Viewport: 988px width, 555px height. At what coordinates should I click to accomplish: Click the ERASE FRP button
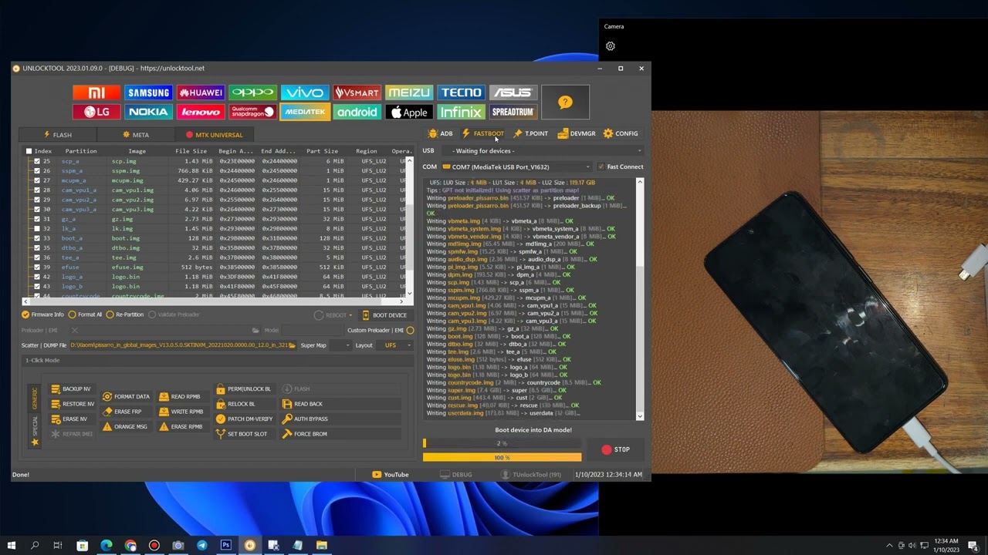click(x=122, y=412)
